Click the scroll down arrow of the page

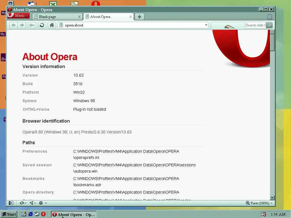pyautogui.click(x=272, y=198)
